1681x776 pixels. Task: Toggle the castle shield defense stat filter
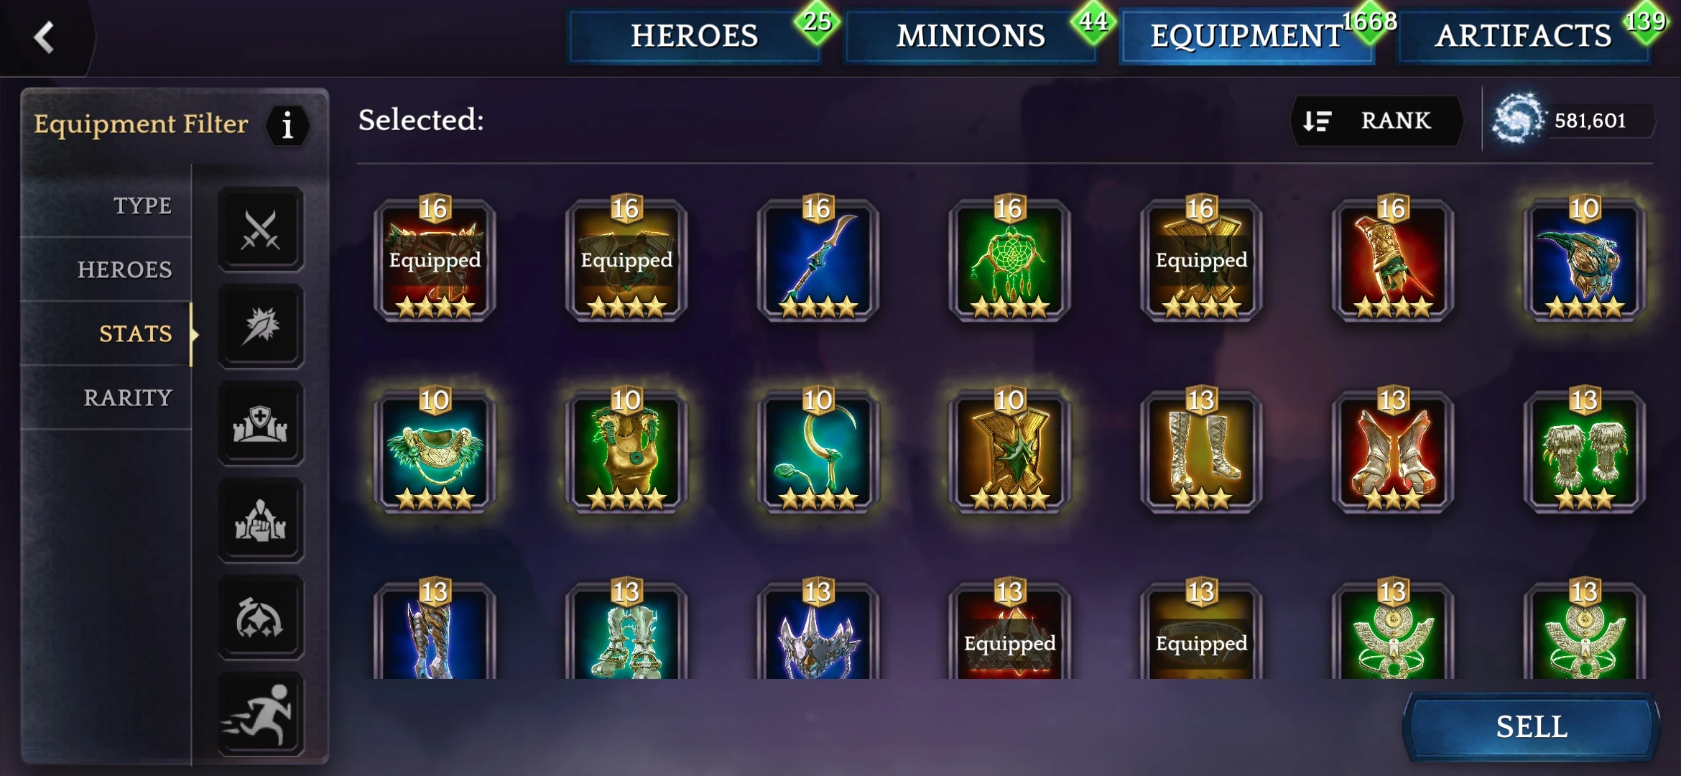260,423
